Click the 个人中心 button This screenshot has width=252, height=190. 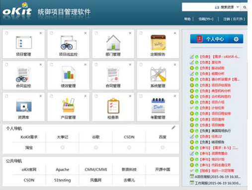(217, 39)
